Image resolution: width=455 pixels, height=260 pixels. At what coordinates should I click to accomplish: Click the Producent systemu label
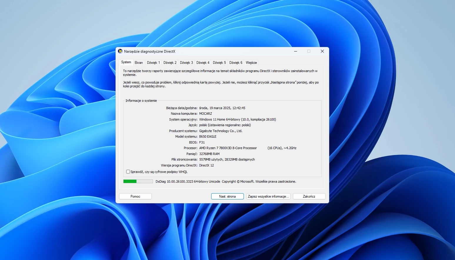pyautogui.click(x=183, y=131)
